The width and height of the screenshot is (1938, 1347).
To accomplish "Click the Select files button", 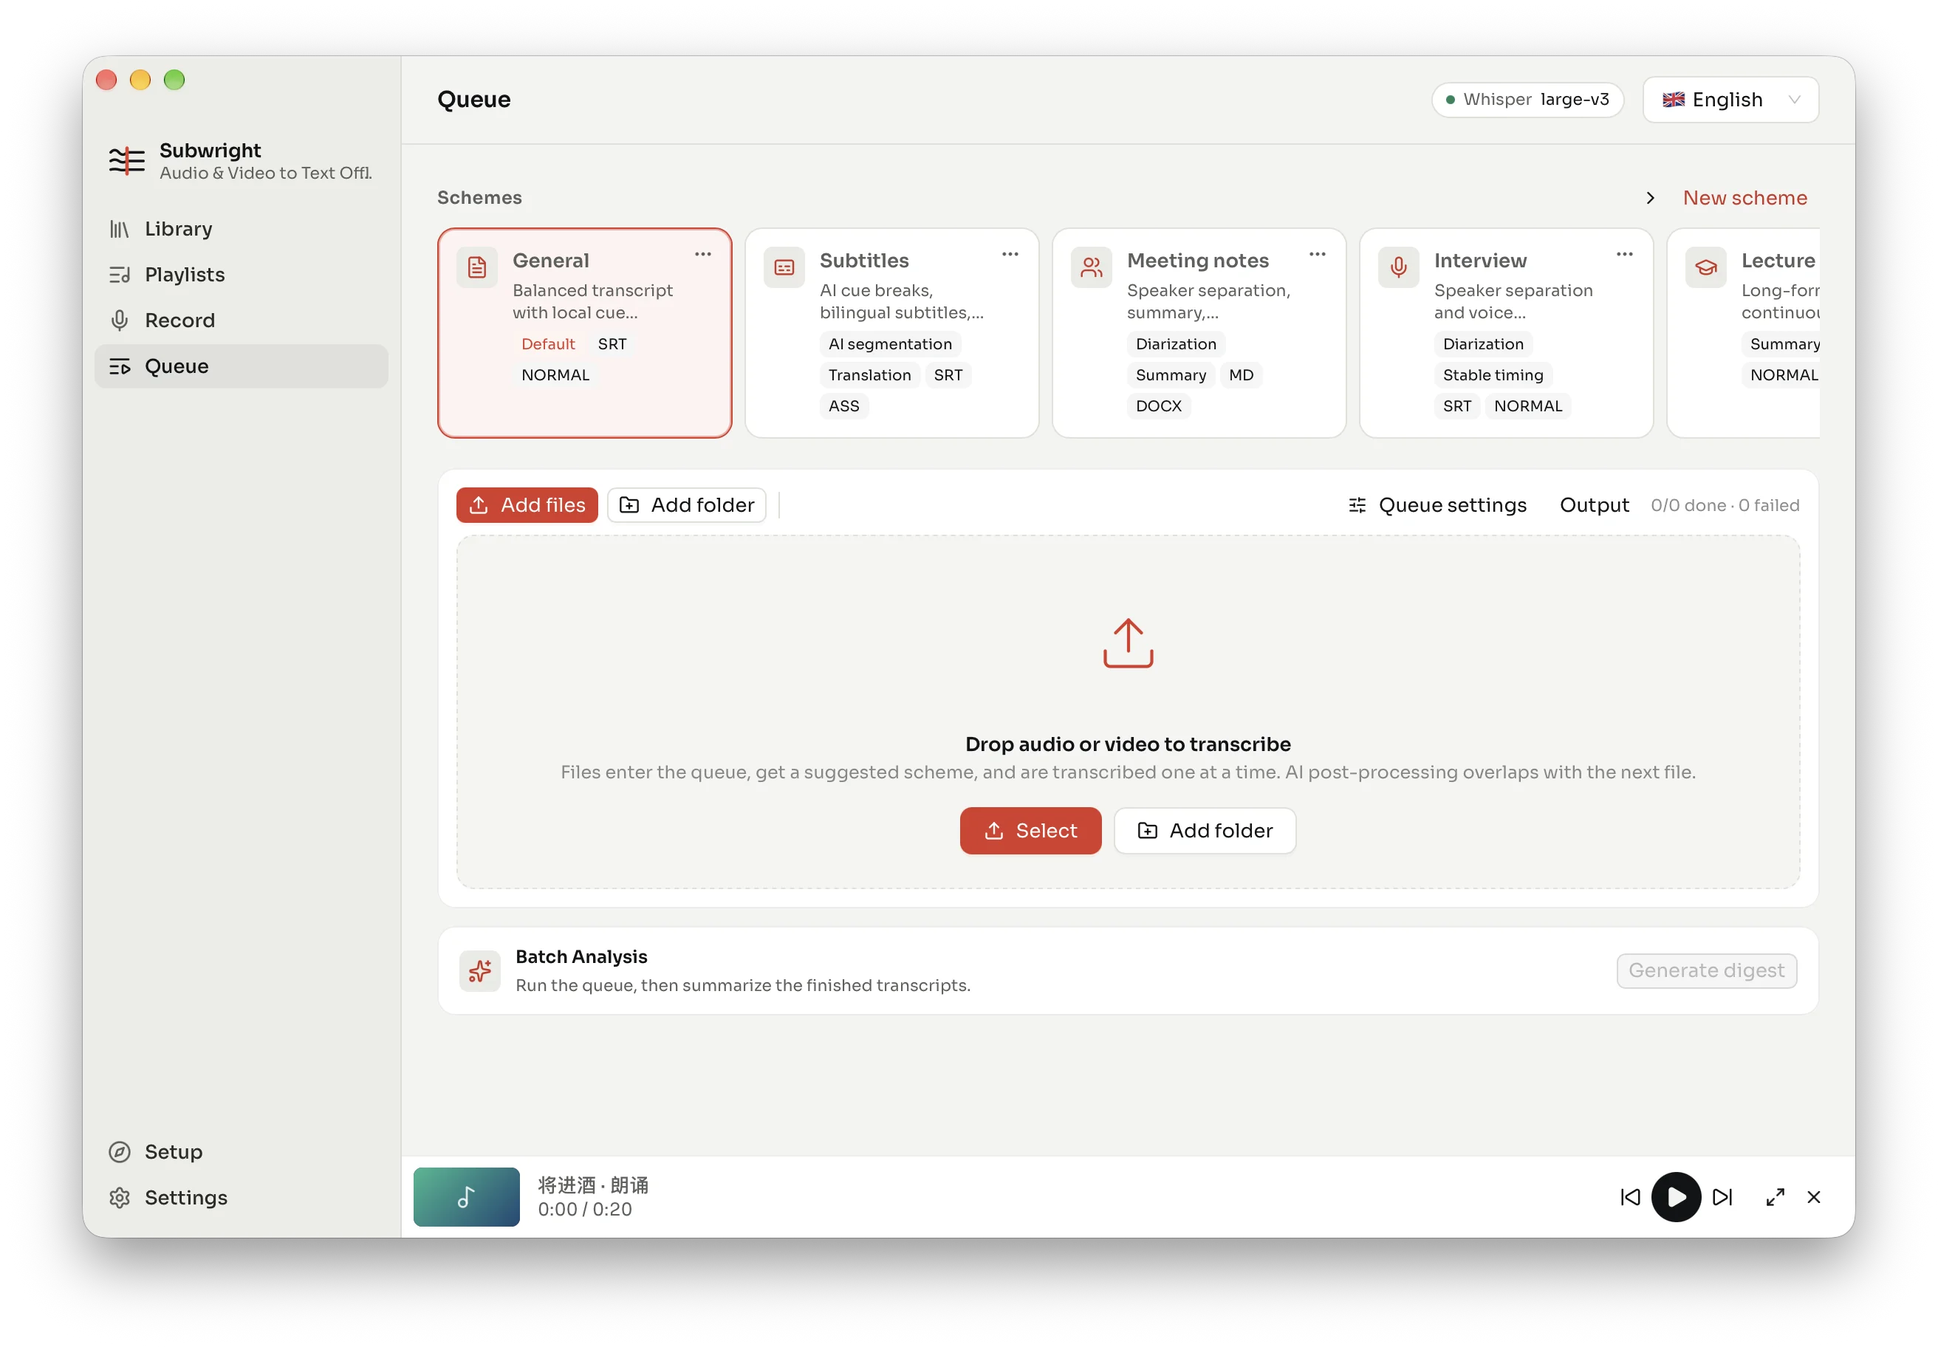I will coord(1030,831).
